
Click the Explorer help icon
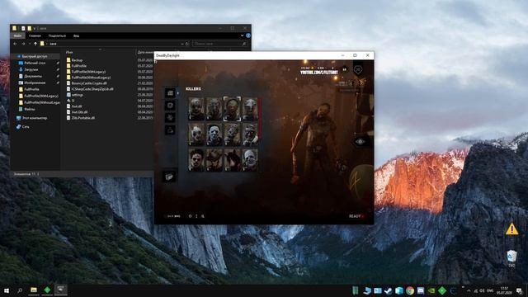(x=248, y=35)
